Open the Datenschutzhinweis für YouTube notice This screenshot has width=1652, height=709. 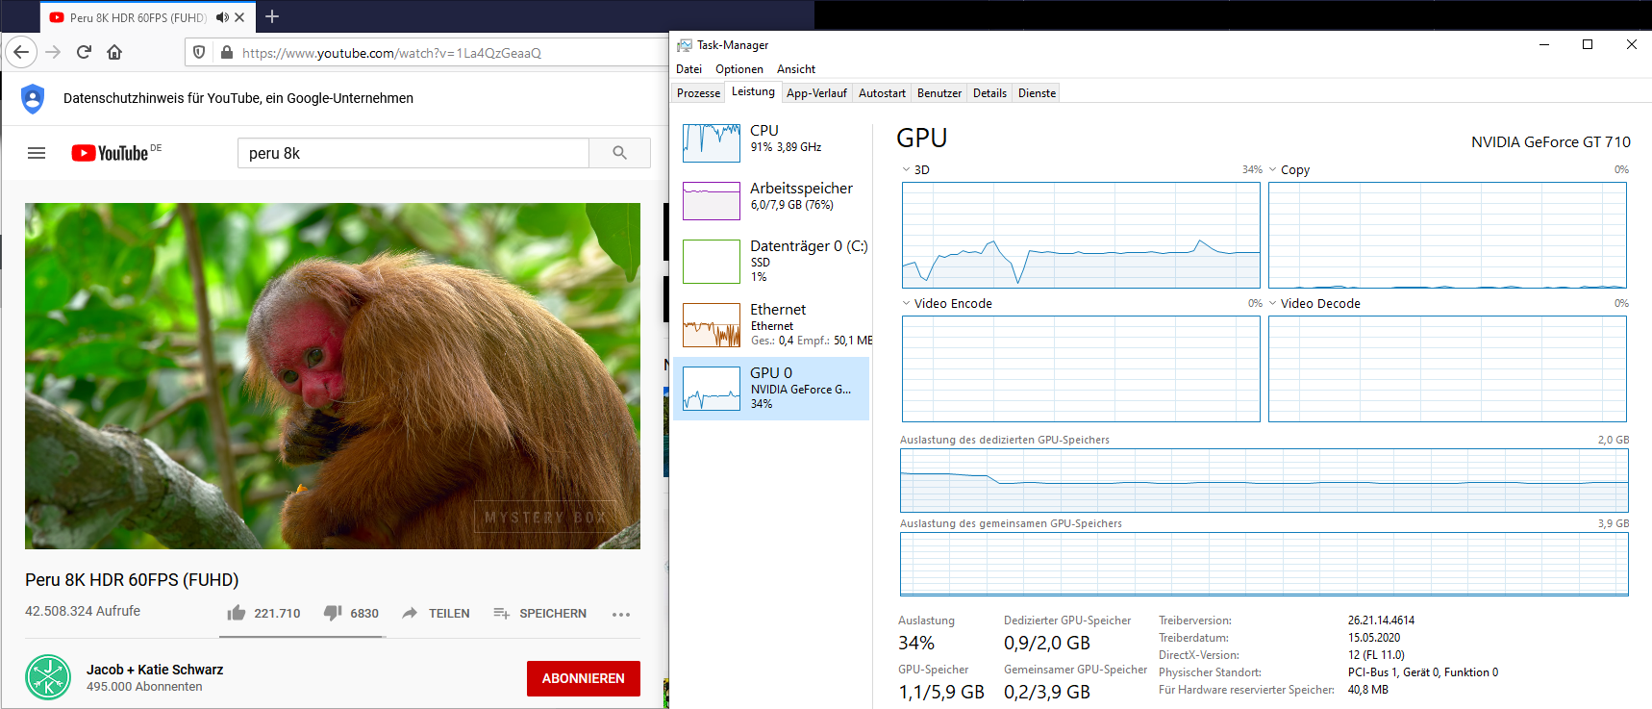(x=238, y=98)
